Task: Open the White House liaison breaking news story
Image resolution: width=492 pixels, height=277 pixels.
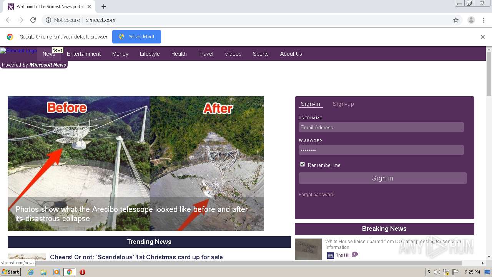Action: pos(393,244)
